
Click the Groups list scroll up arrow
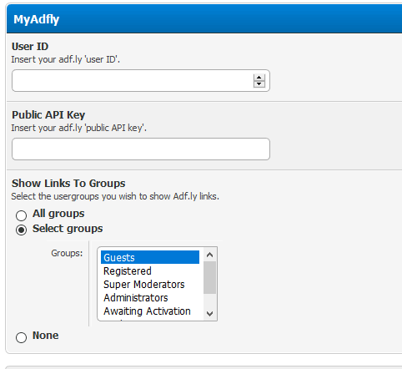click(210, 255)
